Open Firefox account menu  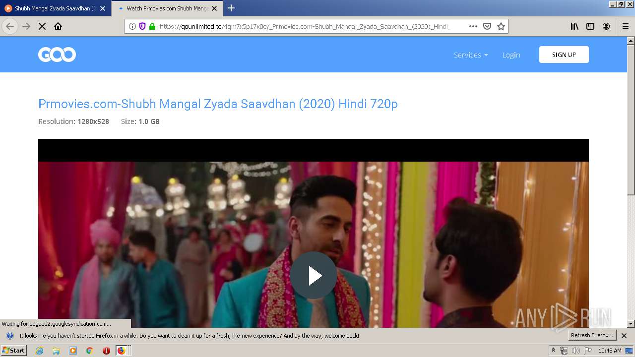[x=606, y=26]
